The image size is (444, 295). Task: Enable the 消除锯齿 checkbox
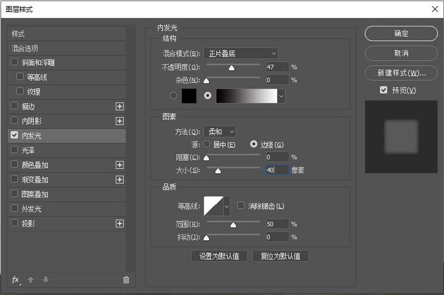[x=240, y=206]
